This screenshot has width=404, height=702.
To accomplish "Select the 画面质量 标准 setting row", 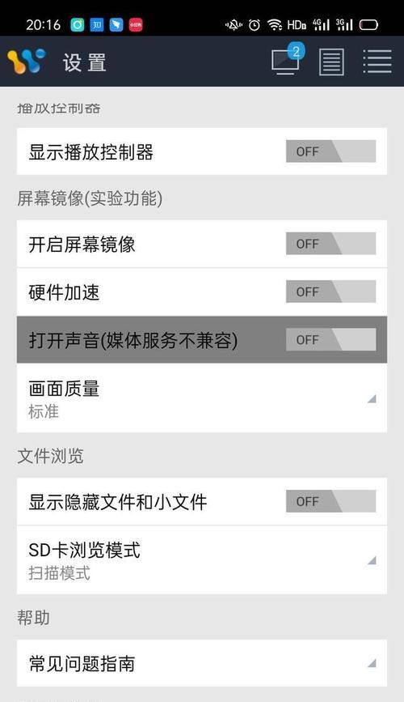I will pyautogui.click(x=202, y=398).
